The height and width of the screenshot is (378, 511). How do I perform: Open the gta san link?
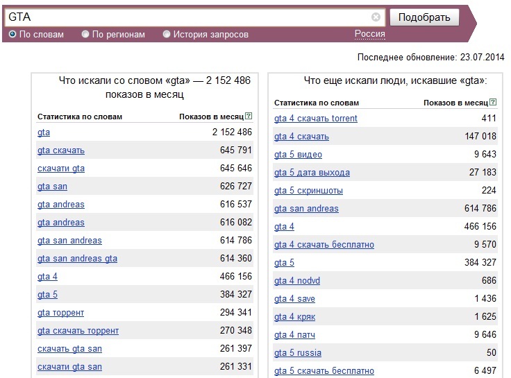[52, 187]
